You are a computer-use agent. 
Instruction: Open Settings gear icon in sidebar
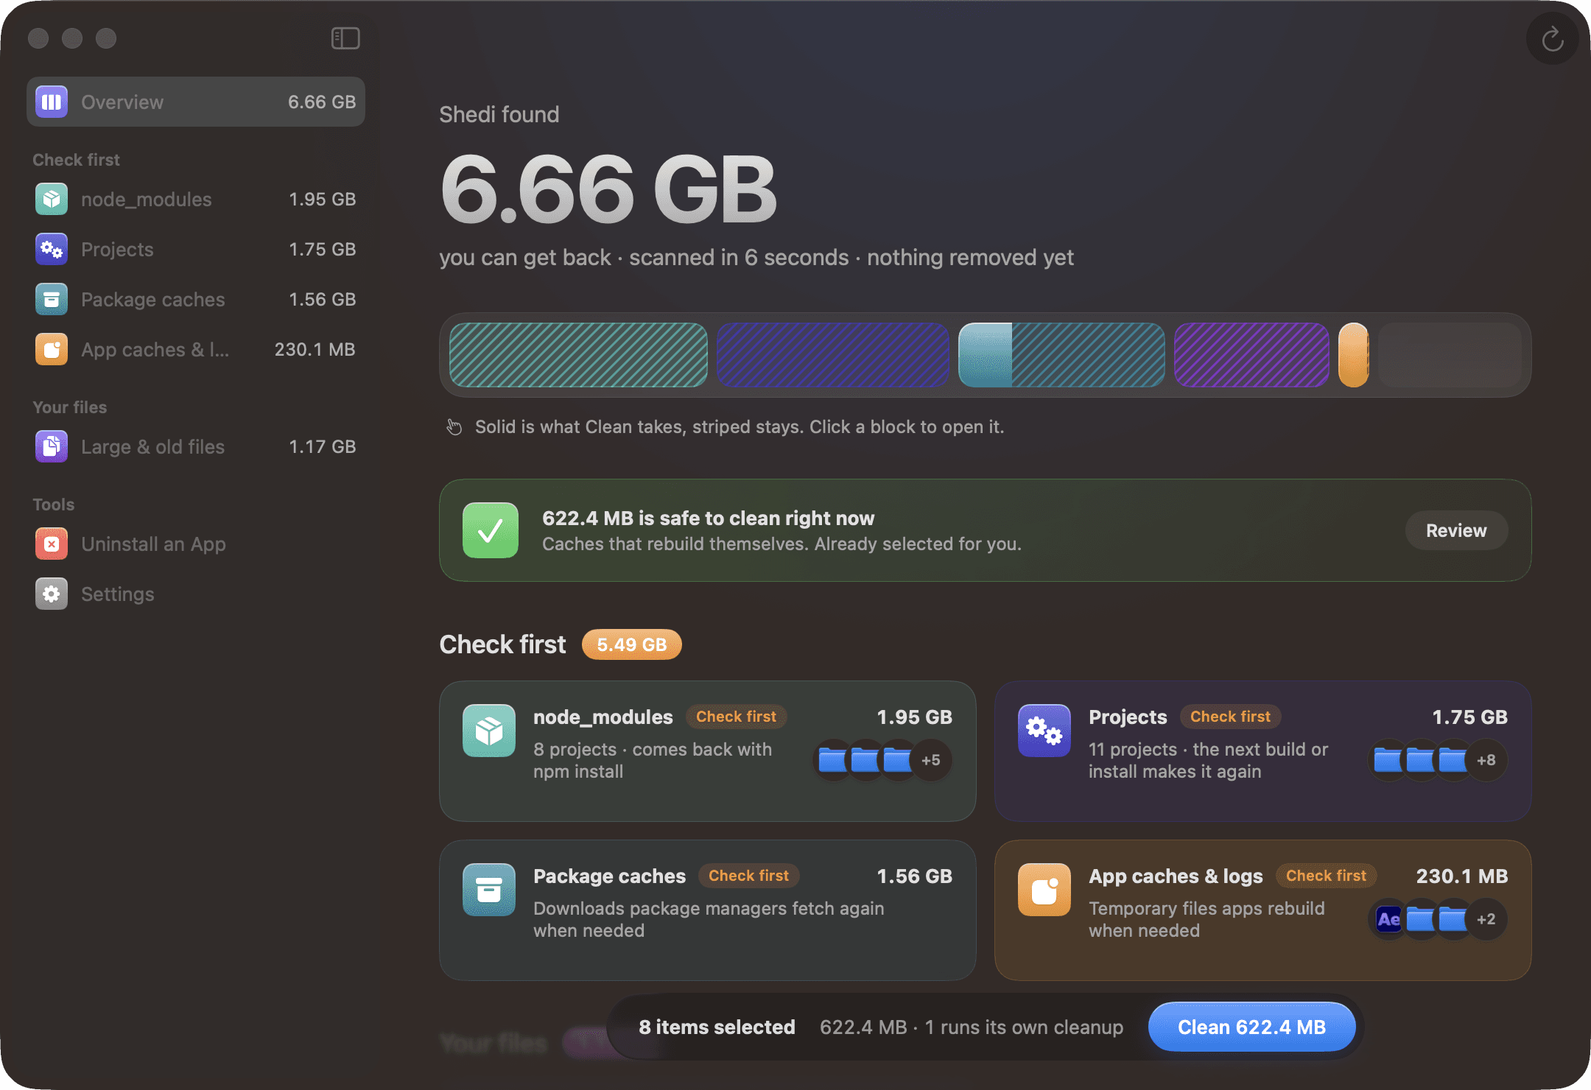[52, 594]
